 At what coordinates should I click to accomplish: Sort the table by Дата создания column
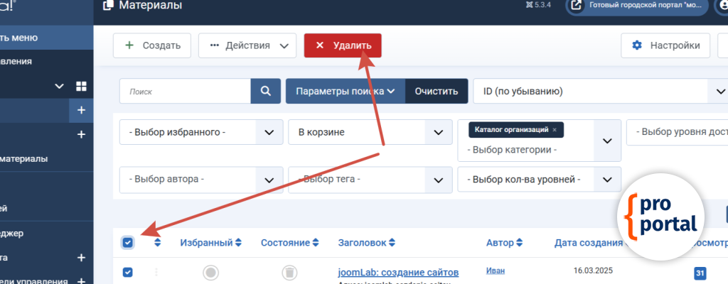[x=589, y=243]
